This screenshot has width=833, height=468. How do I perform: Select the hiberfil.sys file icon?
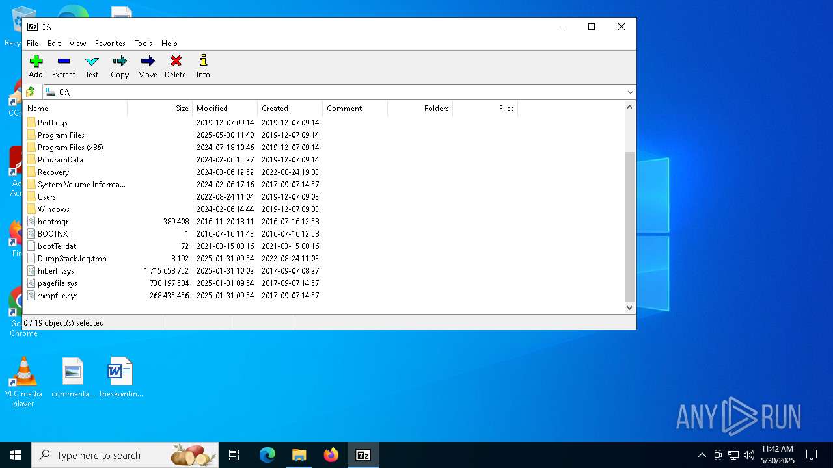click(31, 270)
